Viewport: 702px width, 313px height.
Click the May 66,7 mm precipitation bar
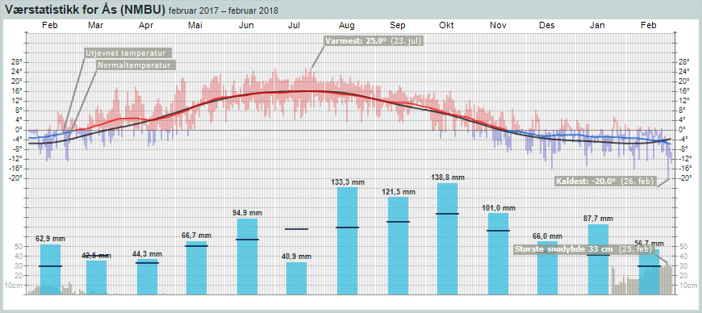tap(197, 268)
